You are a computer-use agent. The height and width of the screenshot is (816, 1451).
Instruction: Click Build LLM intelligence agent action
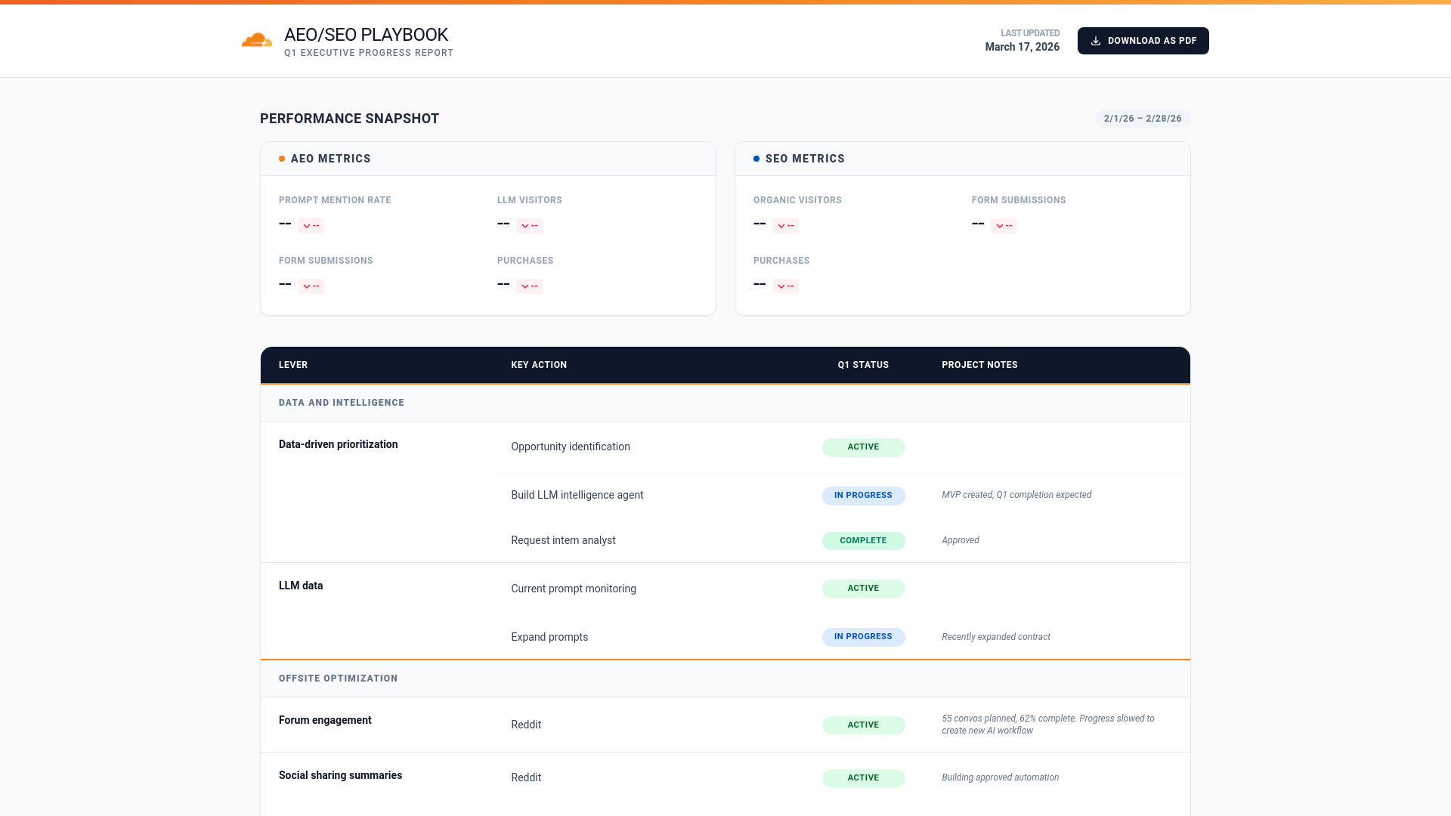(x=577, y=495)
